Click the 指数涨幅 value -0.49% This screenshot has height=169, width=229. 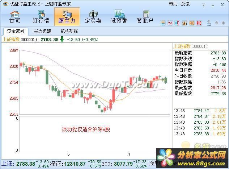219,65
